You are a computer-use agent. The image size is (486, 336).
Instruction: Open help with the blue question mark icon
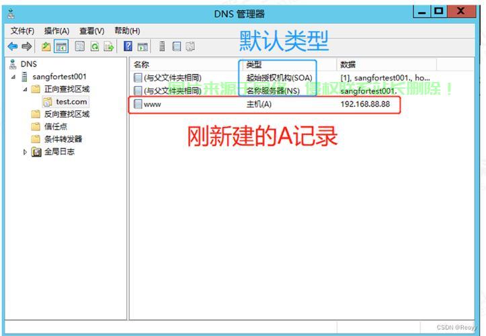[x=128, y=46]
